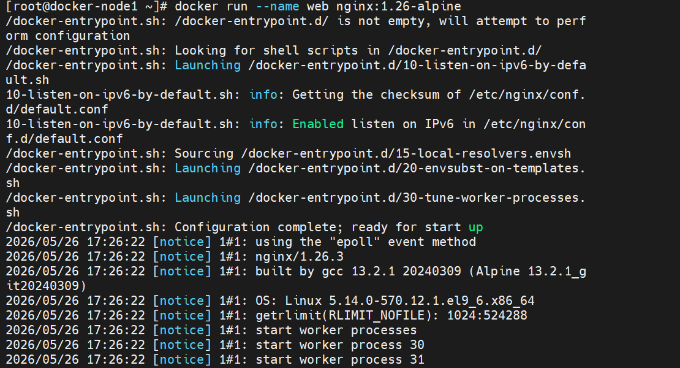Click 'Sourcing' in the 15-local-resolvers line
The height and width of the screenshot is (368, 680).
pos(204,153)
